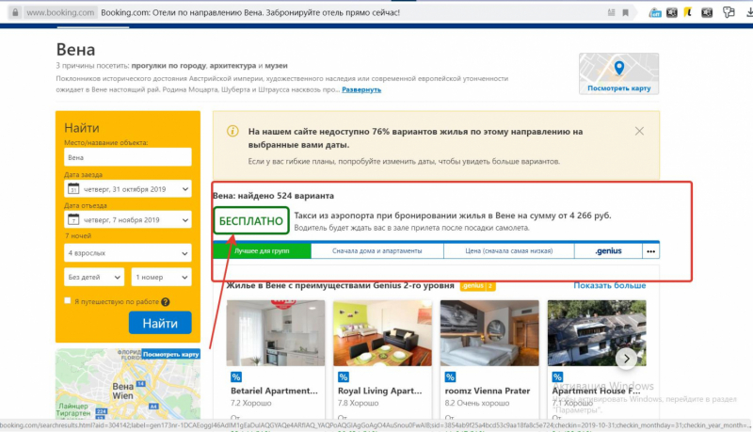
Task: Open the check-in date dropdown
Action: pyautogui.click(x=128, y=188)
